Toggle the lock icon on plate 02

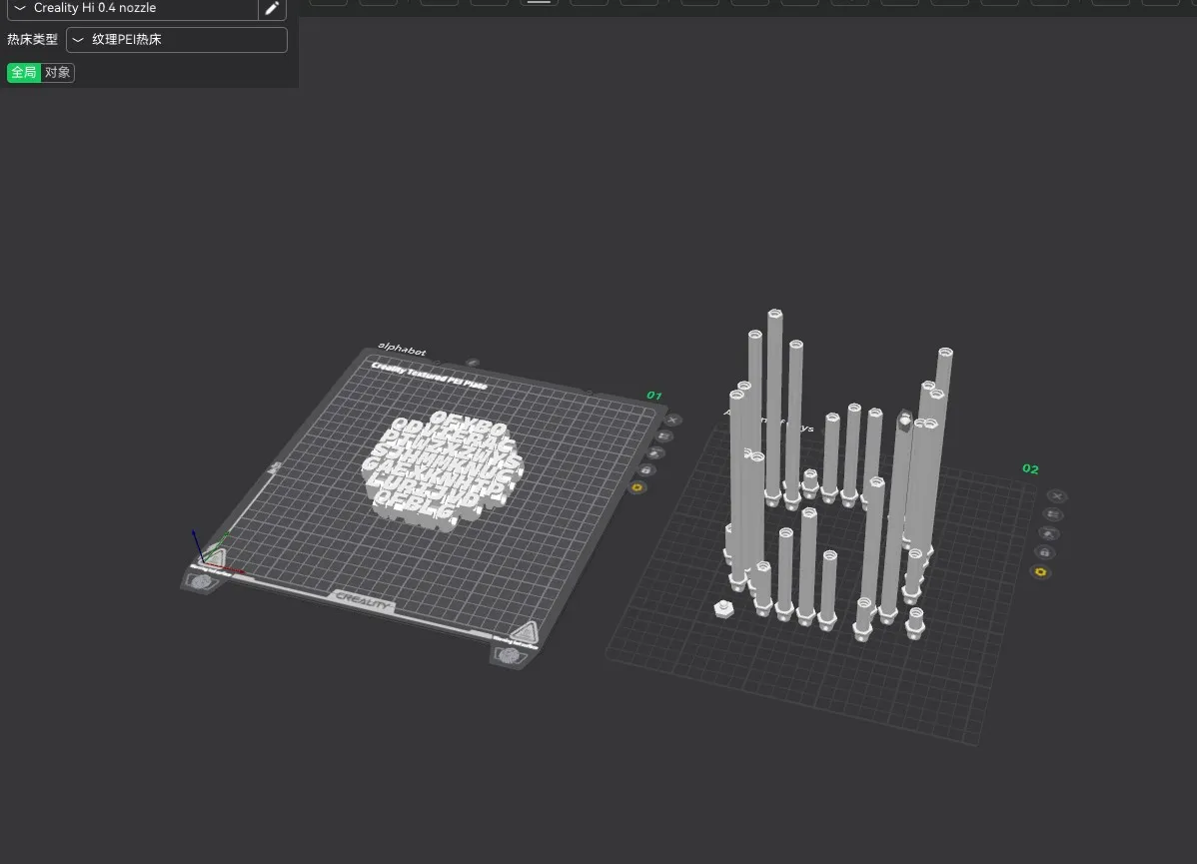coord(1044,552)
